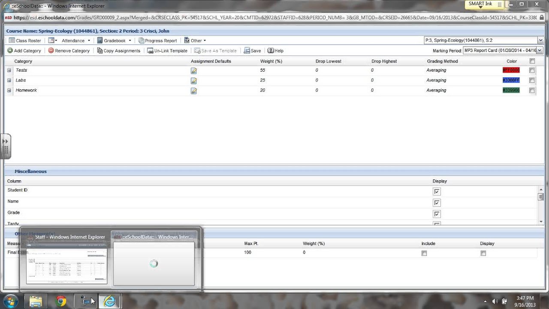Screen dimensions: 549x309
Task: Click the Gradebook menu label
Action: (x=115, y=41)
